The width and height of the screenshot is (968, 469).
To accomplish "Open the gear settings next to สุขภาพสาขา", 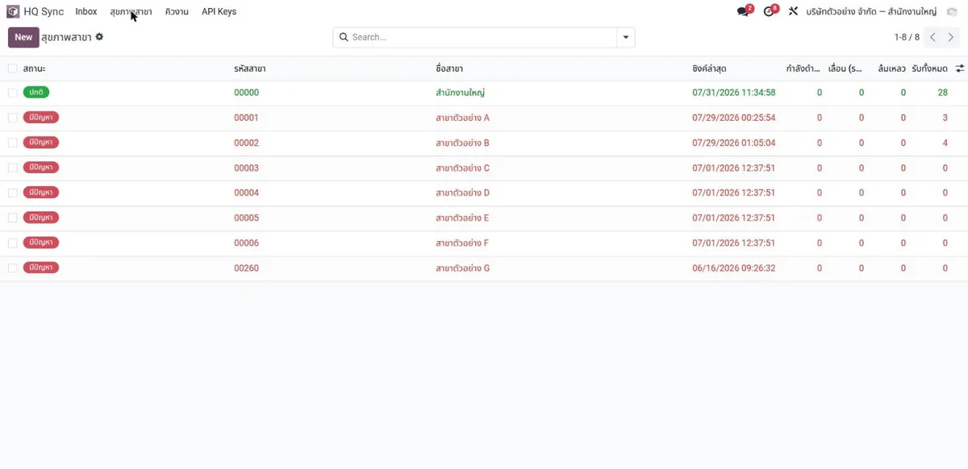I will (x=99, y=37).
